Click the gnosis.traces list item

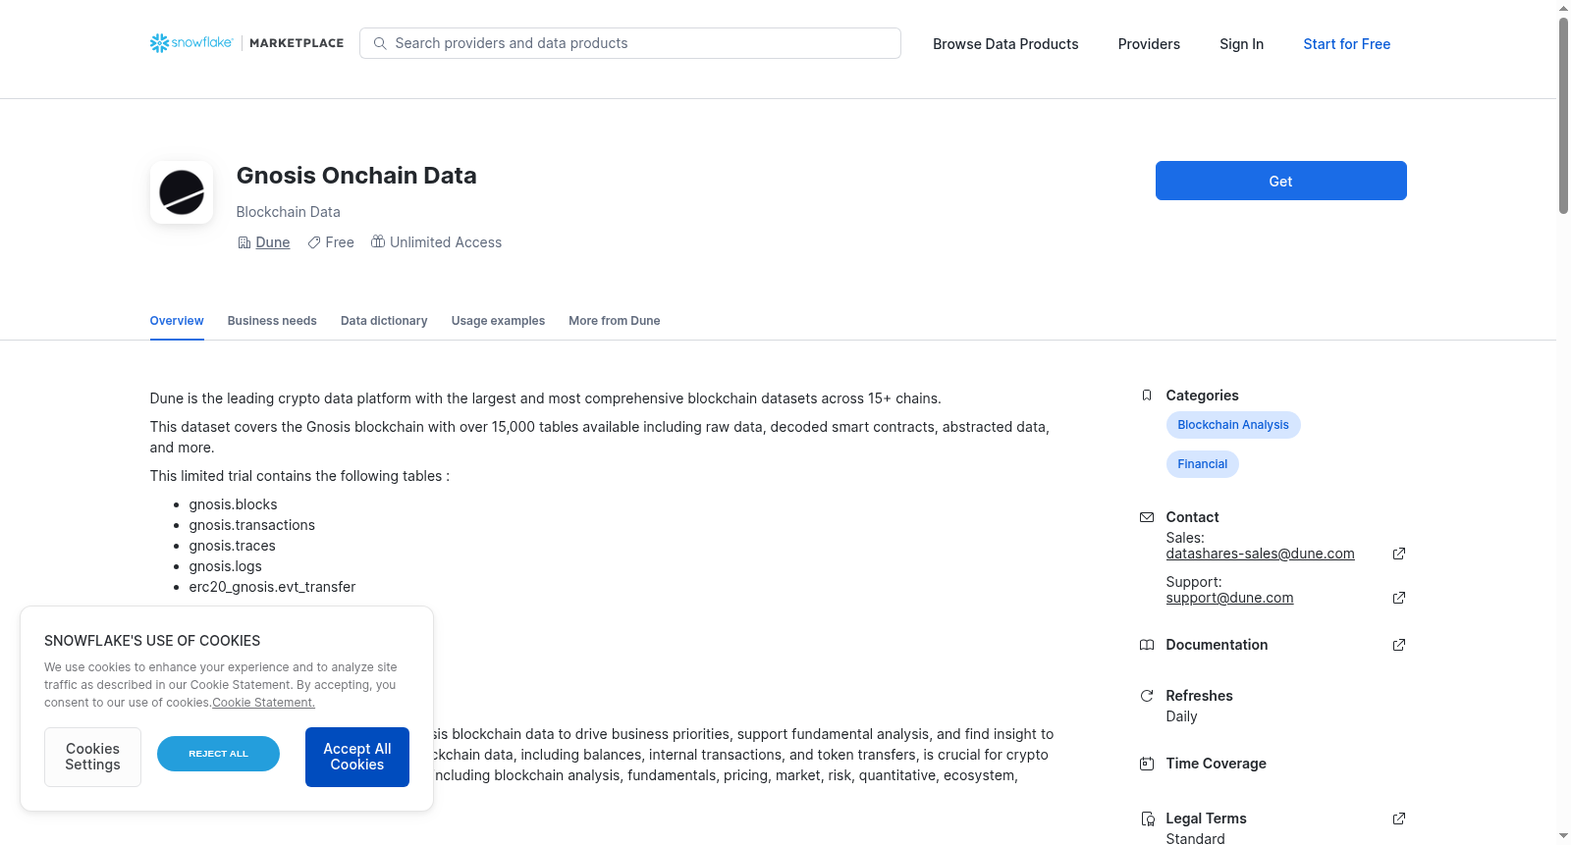coord(232,546)
